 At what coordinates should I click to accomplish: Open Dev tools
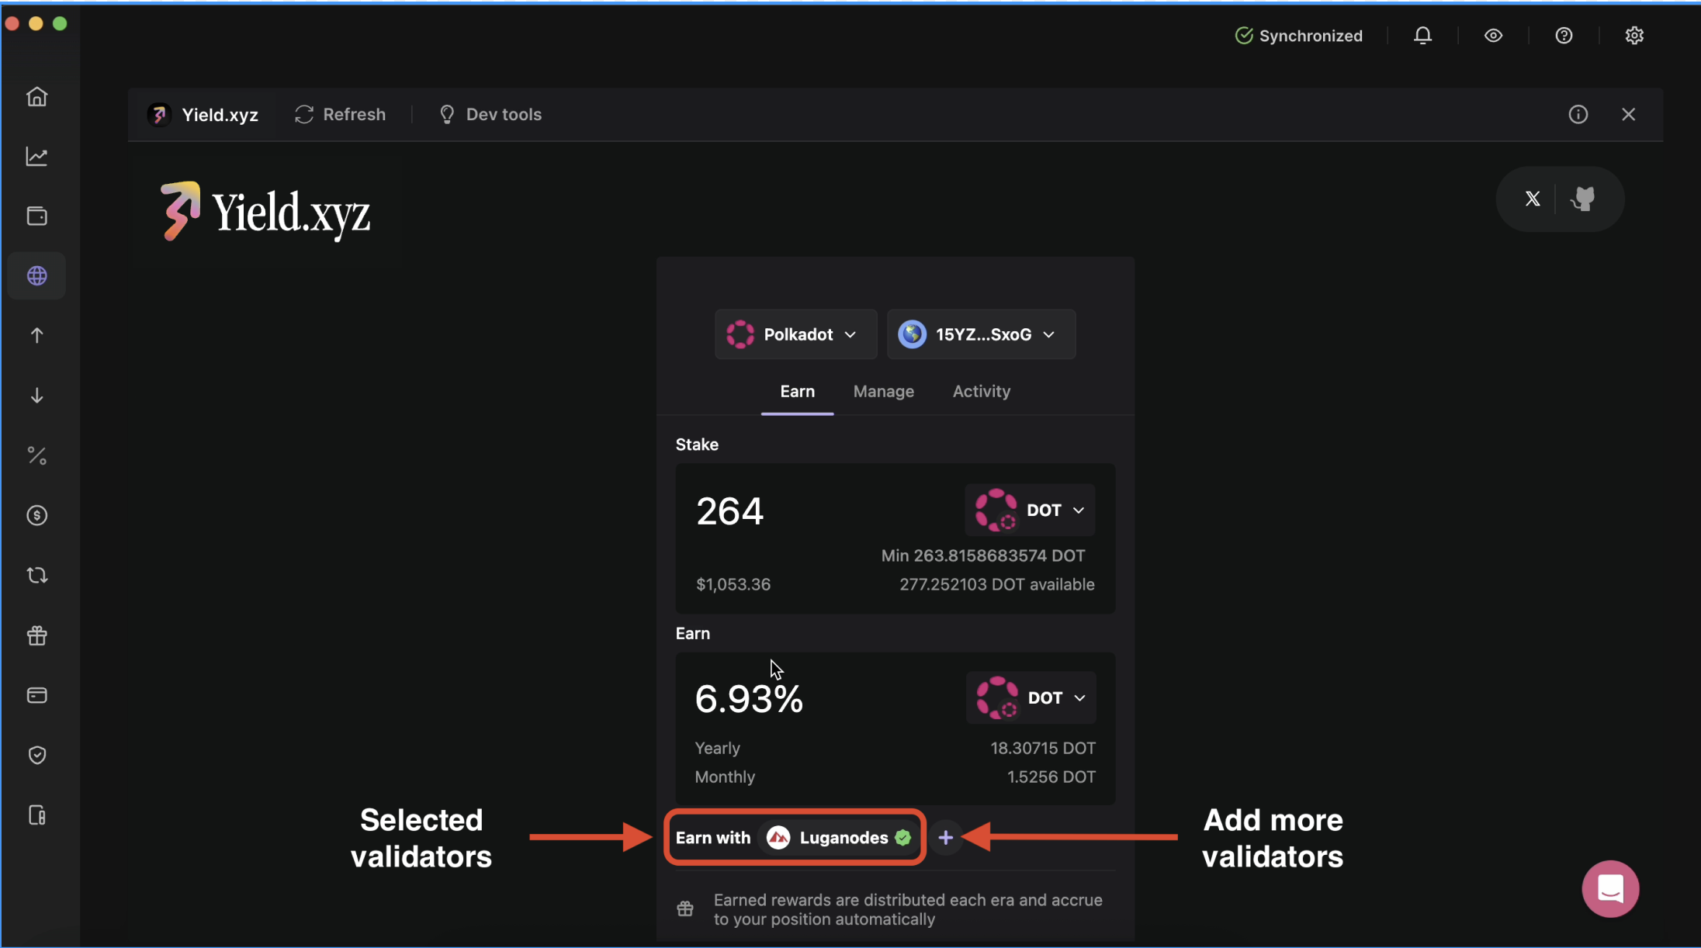(x=490, y=115)
